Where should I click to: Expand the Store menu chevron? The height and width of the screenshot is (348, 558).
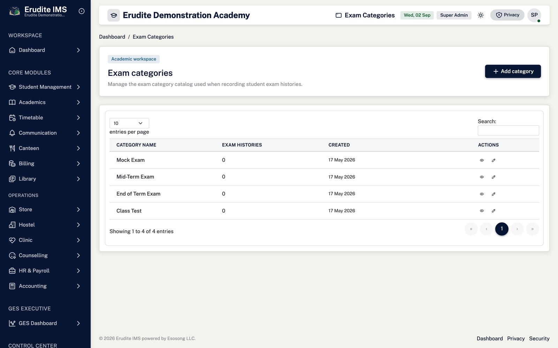(x=78, y=209)
